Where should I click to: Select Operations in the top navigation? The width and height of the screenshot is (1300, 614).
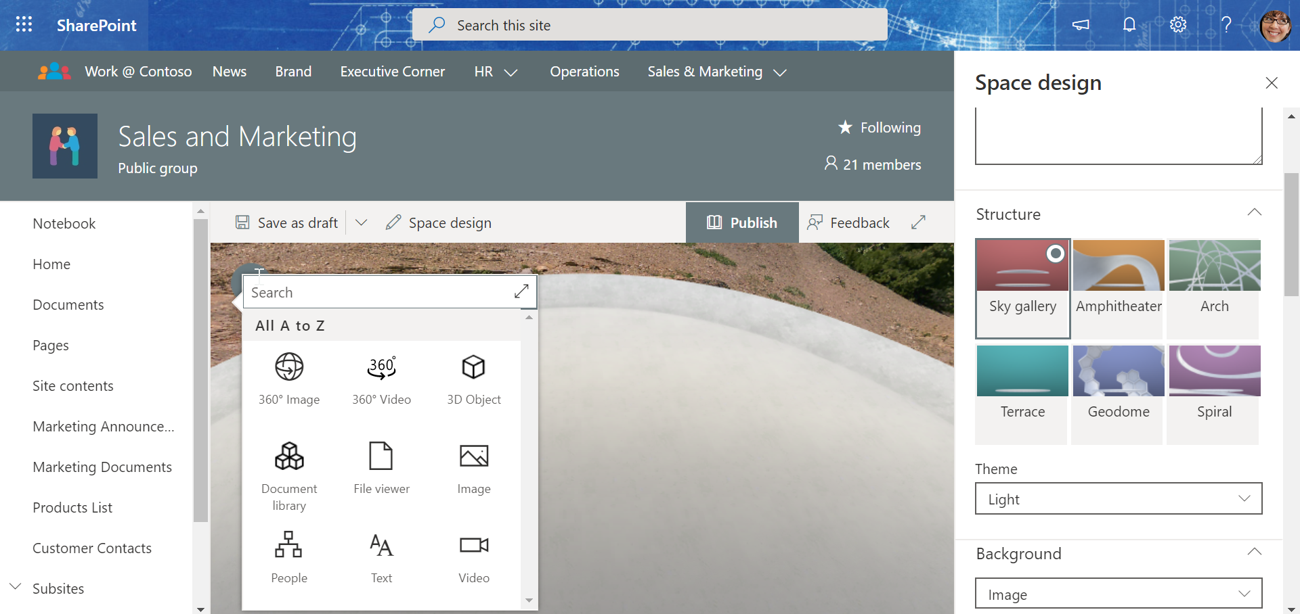(584, 71)
